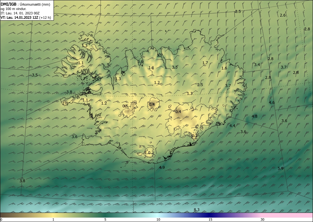Click the 4.9 value off the south coast
Screen dimensions: 313x222
click(162, 167)
